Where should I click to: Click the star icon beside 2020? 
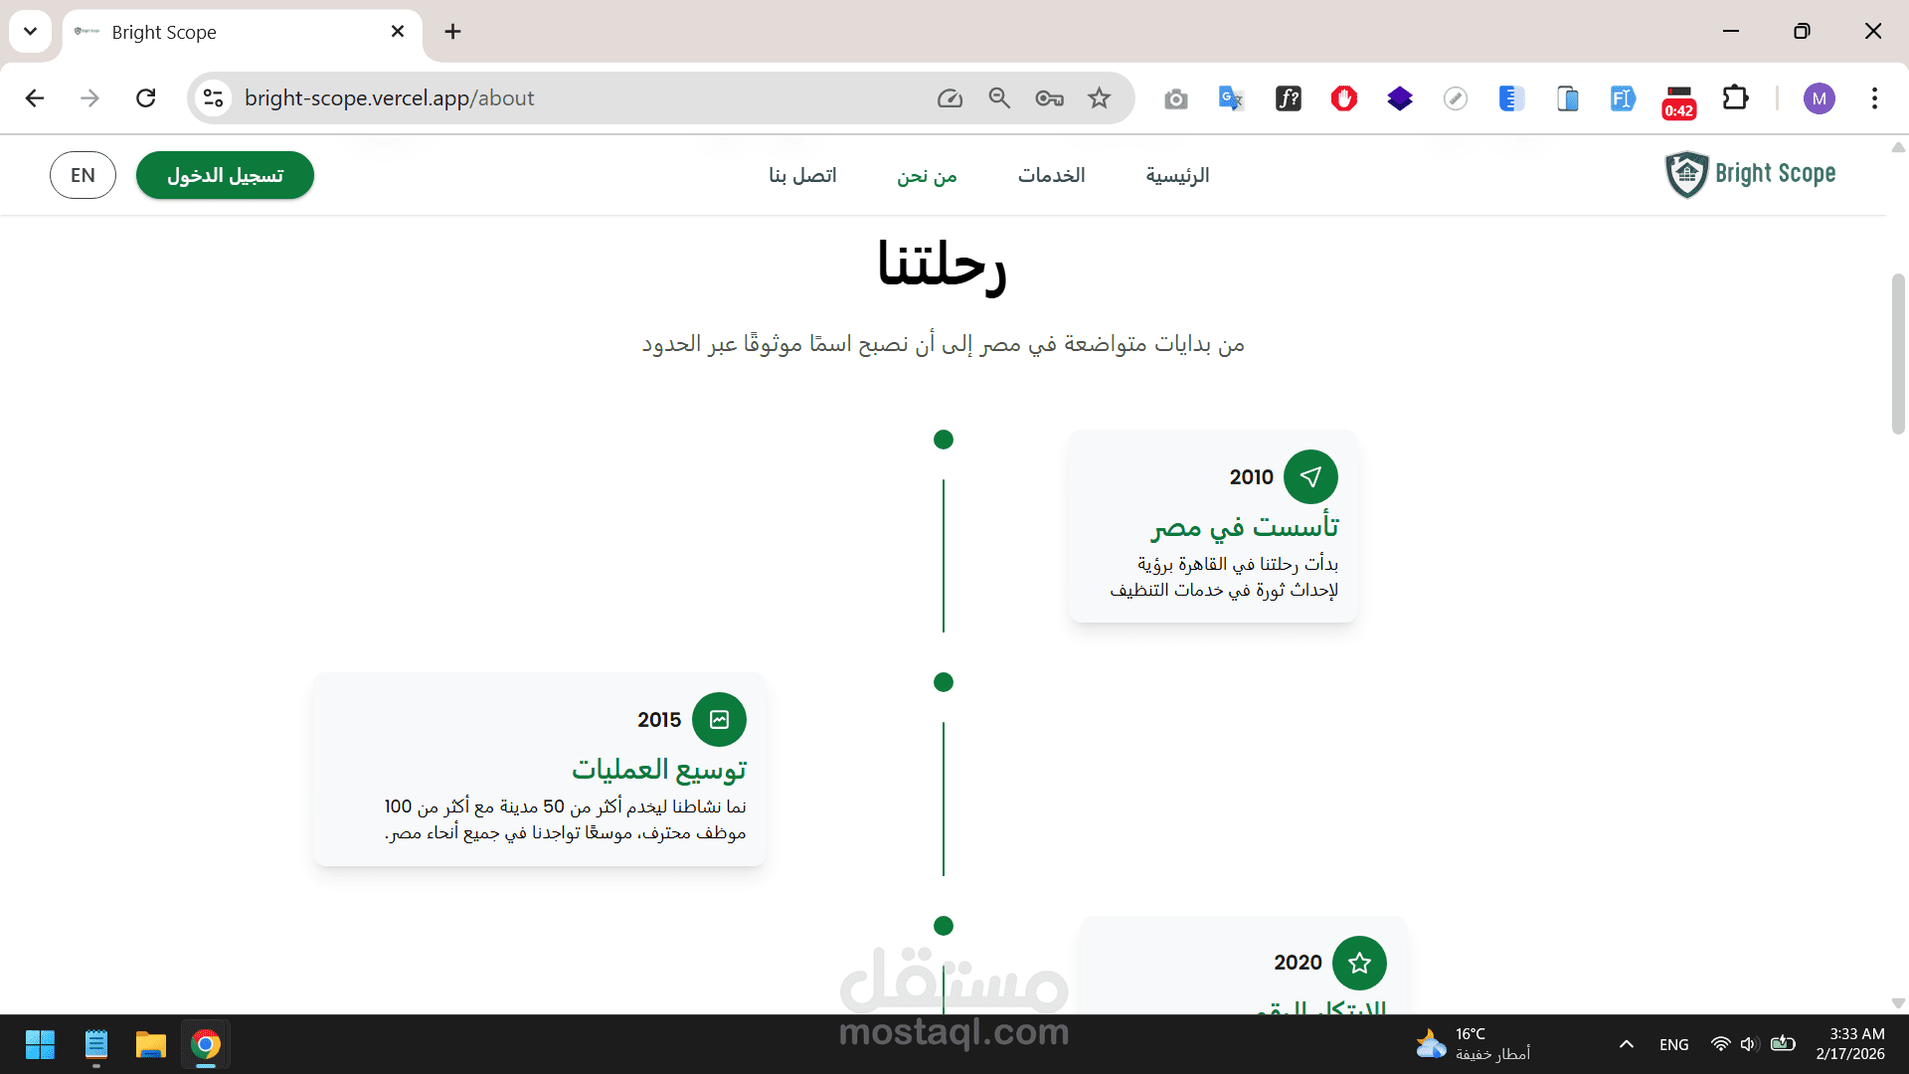click(1359, 963)
